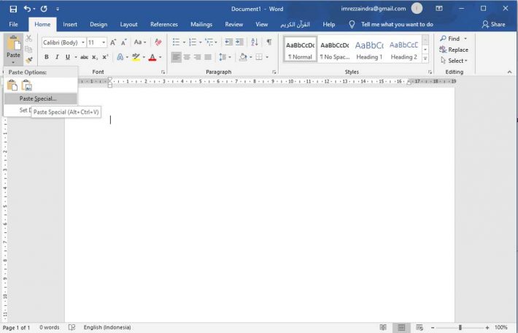The height and width of the screenshot is (333, 518).
Task: Open the font color dropdown arrow
Action: pyautogui.click(x=161, y=57)
